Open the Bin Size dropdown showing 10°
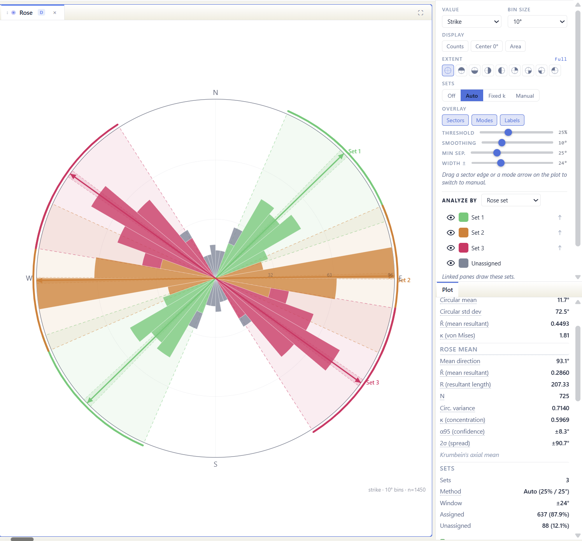The width and height of the screenshot is (582, 541). click(537, 22)
